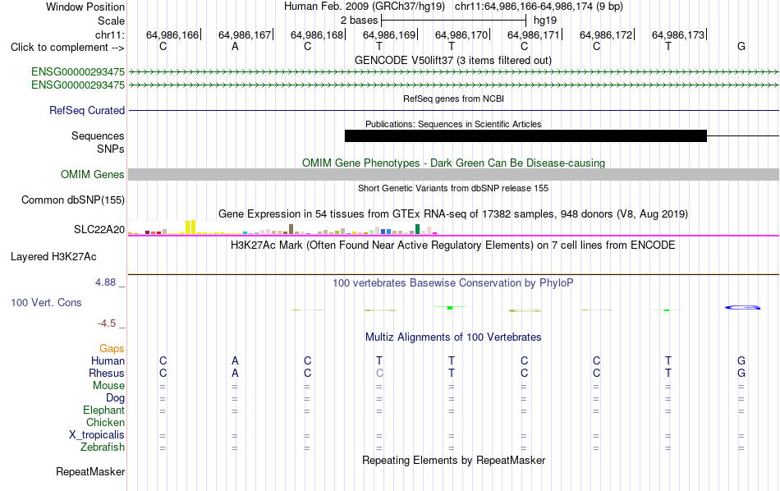Click the chr11: ruler label
The height and width of the screenshot is (491, 780).
click(x=109, y=34)
